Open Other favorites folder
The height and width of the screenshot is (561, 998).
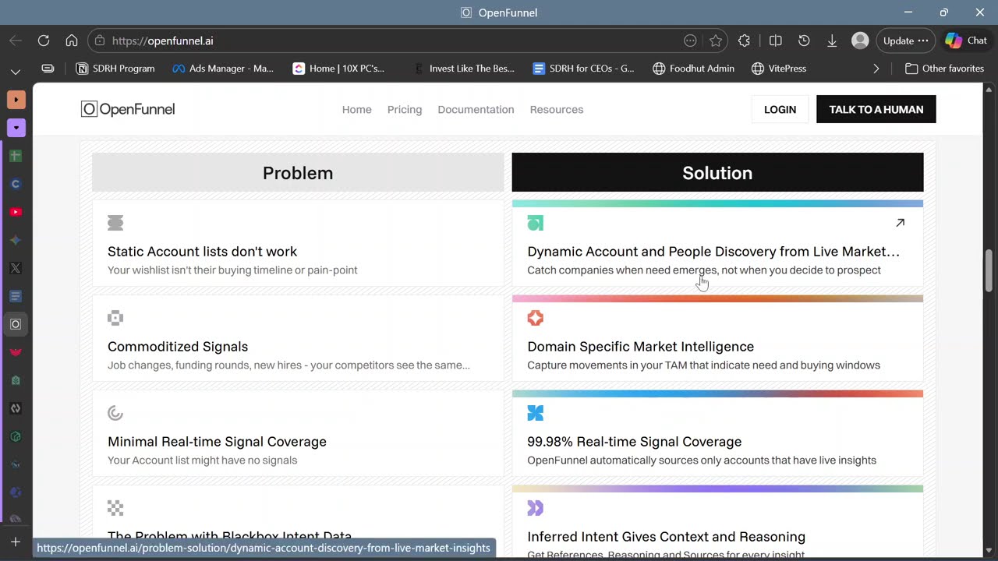(944, 69)
